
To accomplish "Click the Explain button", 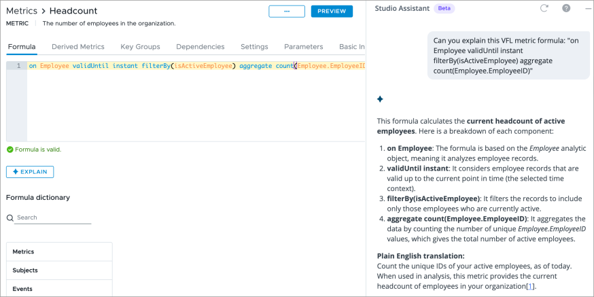I will [30, 172].
